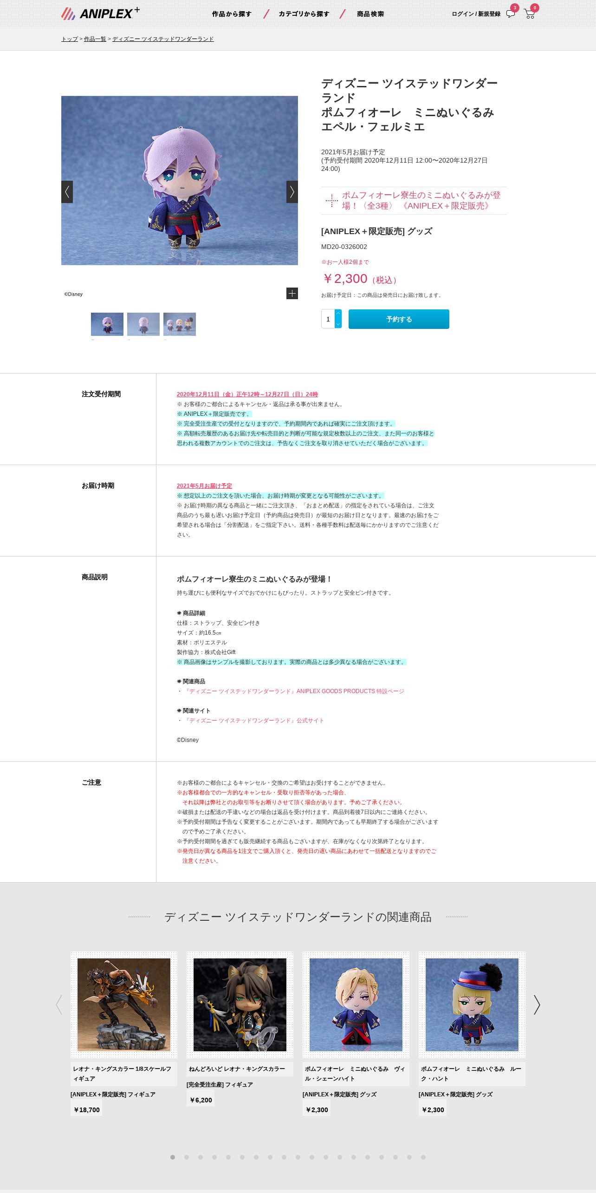Click the ご注意 row heading
Image resolution: width=596 pixels, height=1193 pixels.
pyautogui.click(x=91, y=782)
